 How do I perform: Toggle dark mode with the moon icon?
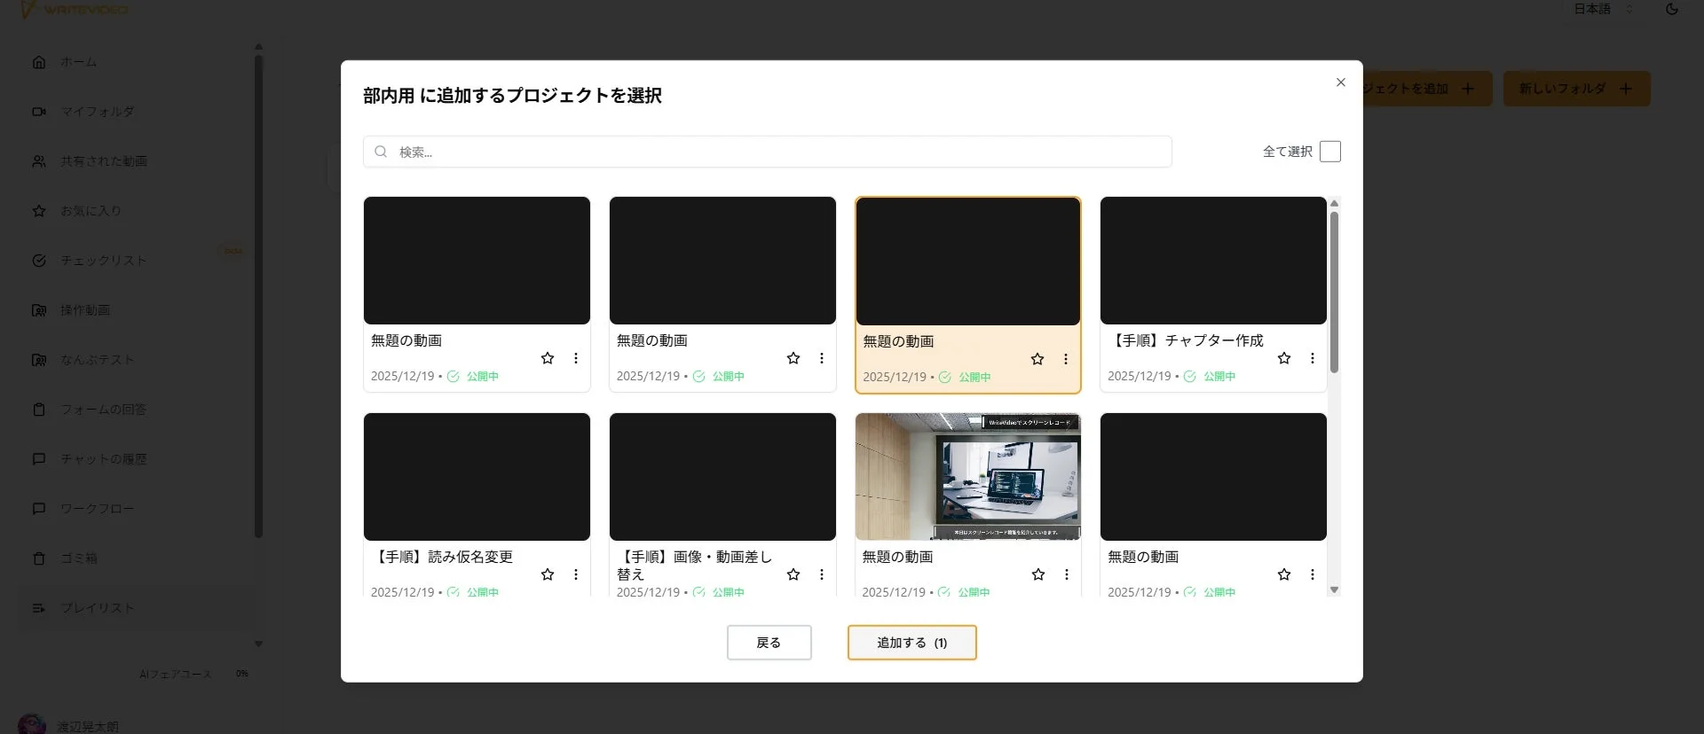1672,9
